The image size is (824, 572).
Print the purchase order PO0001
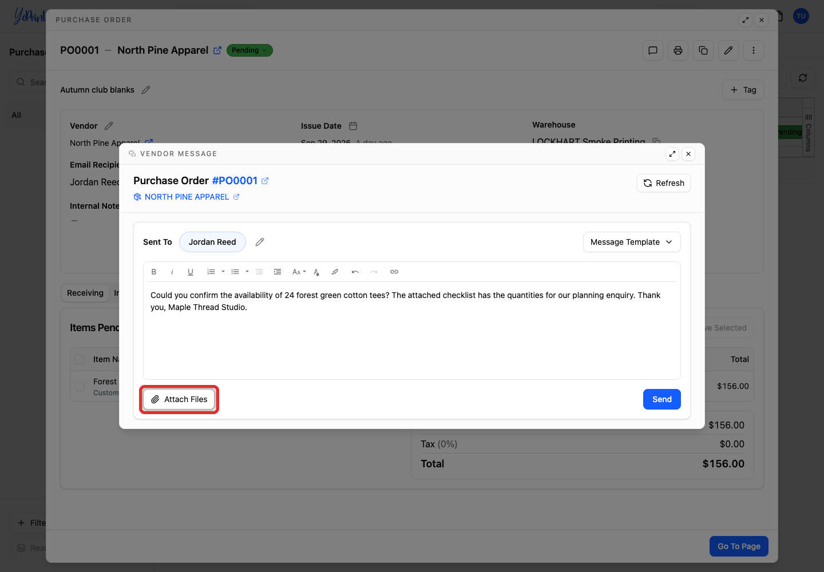click(x=678, y=50)
